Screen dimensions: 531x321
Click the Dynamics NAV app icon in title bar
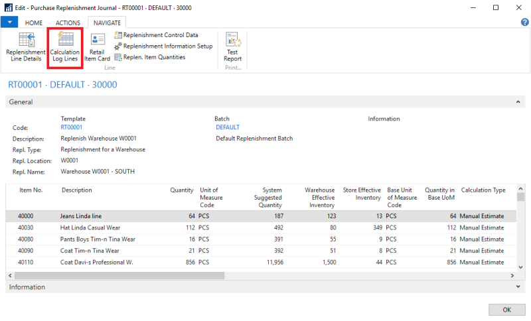click(8, 7)
